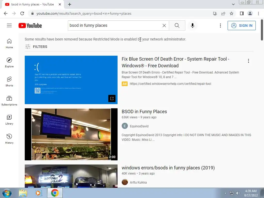This screenshot has width=264, height=198.
Task: Open Windows Media Player from the taskbar
Action: (39, 193)
